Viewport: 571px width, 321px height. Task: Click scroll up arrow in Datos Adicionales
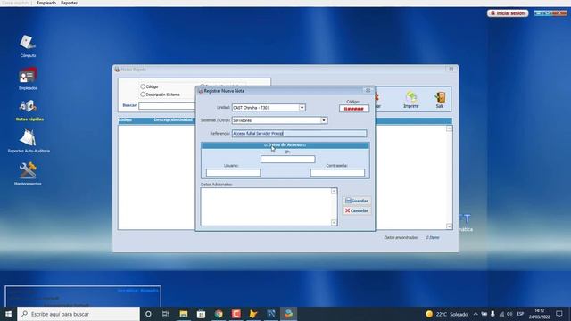point(334,191)
